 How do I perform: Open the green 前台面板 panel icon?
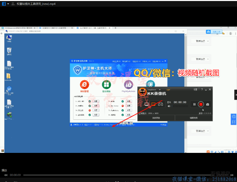tap(106, 86)
